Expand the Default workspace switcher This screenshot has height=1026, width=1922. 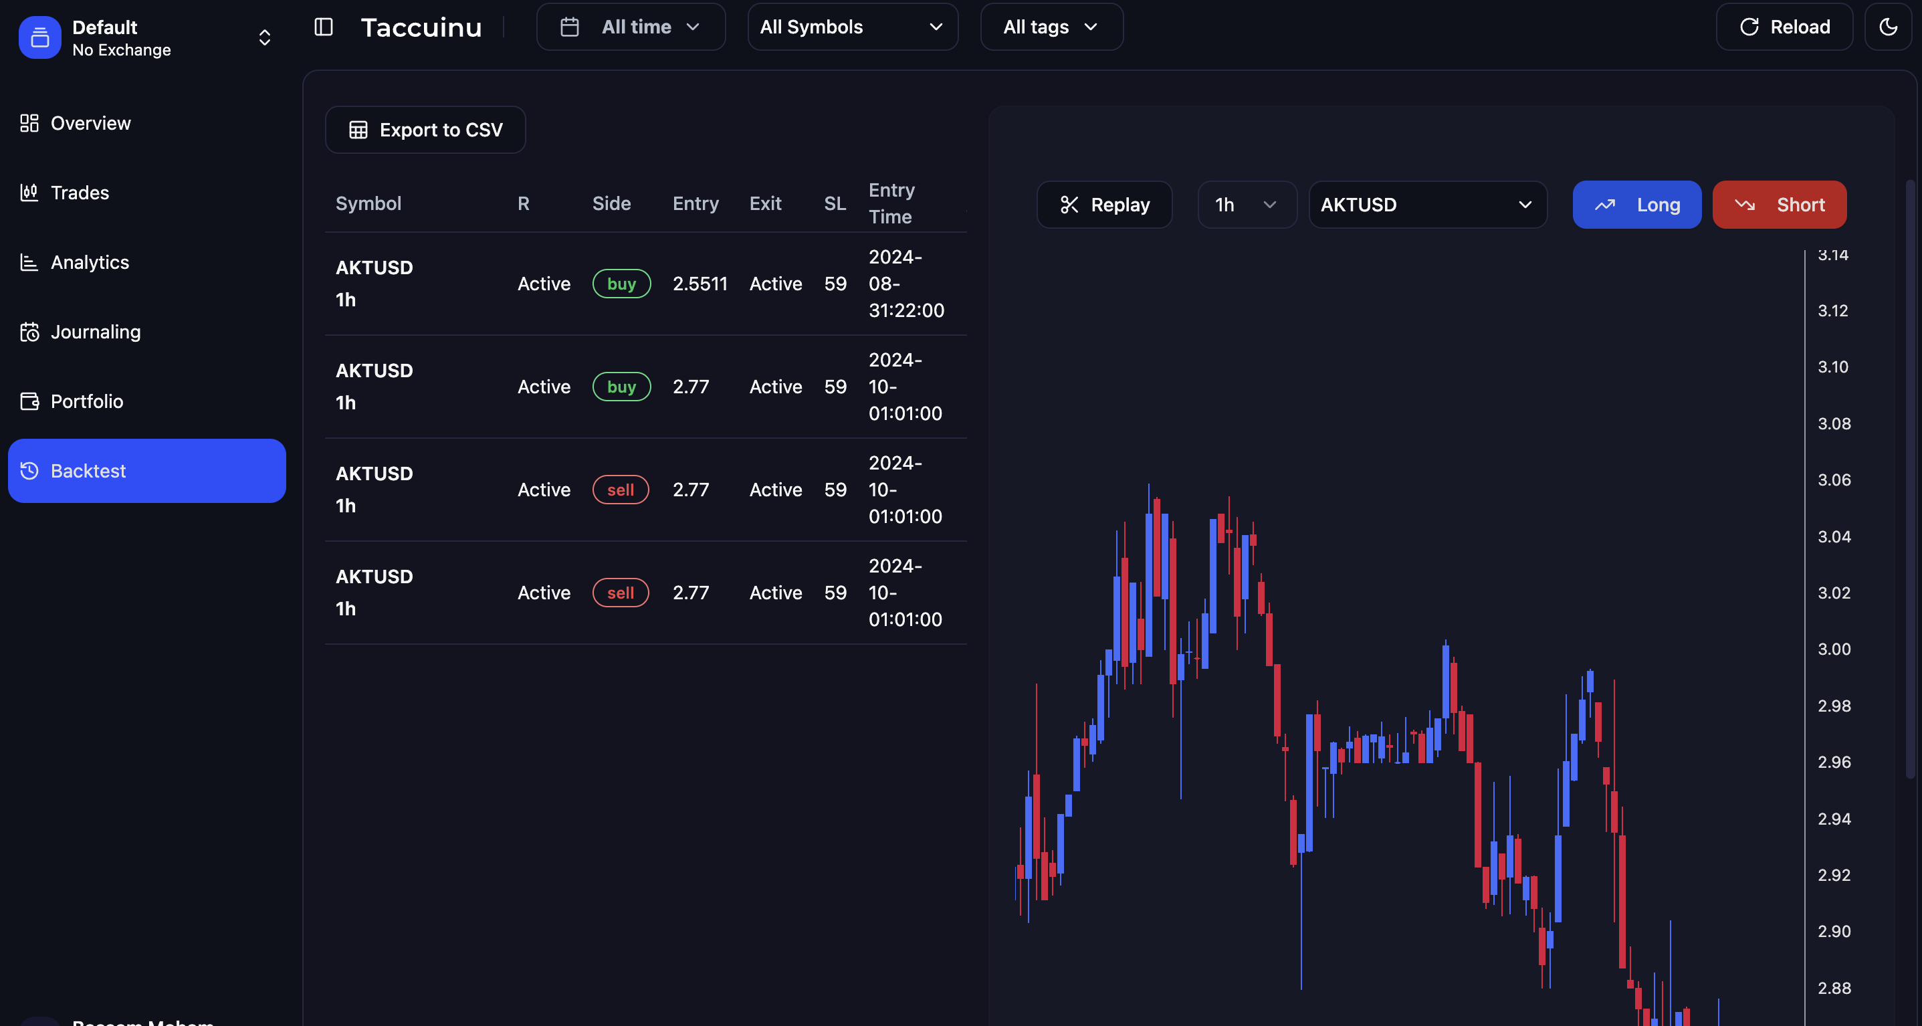264,37
